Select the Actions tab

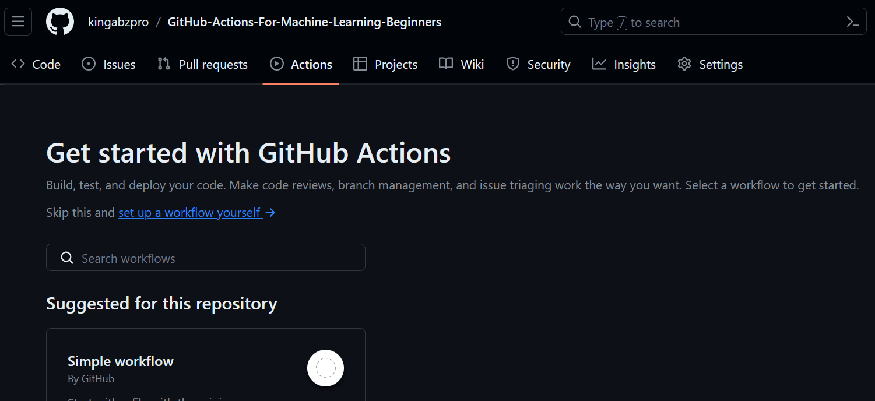point(301,64)
